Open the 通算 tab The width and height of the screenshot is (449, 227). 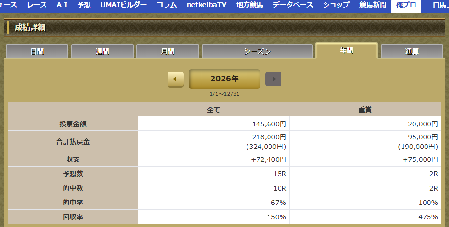tap(412, 51)
